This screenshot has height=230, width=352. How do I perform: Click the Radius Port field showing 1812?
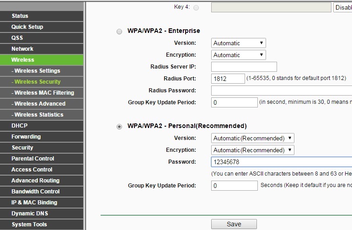pos(228,79)
